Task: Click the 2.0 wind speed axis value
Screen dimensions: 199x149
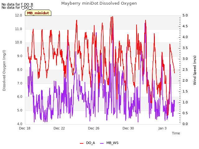Action: coord(185,81)
